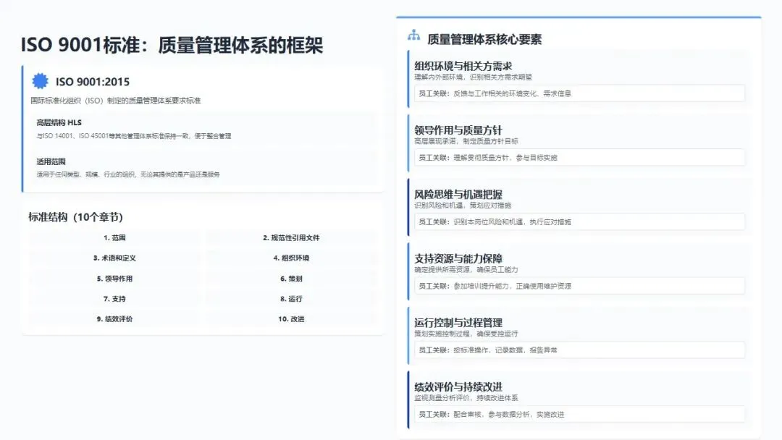Click the 绩效评价与持续改进 card title

coord(458,387)
